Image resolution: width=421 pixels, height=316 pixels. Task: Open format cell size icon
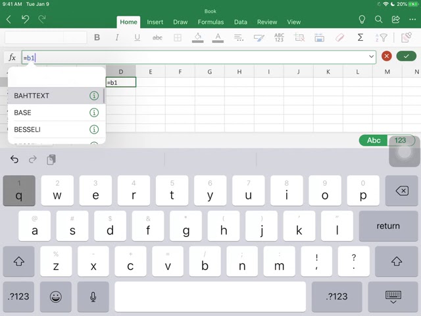[x=319, y=38]
